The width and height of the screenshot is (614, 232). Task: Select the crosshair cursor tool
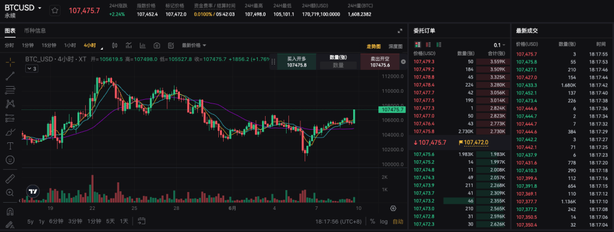coord(10,62)
